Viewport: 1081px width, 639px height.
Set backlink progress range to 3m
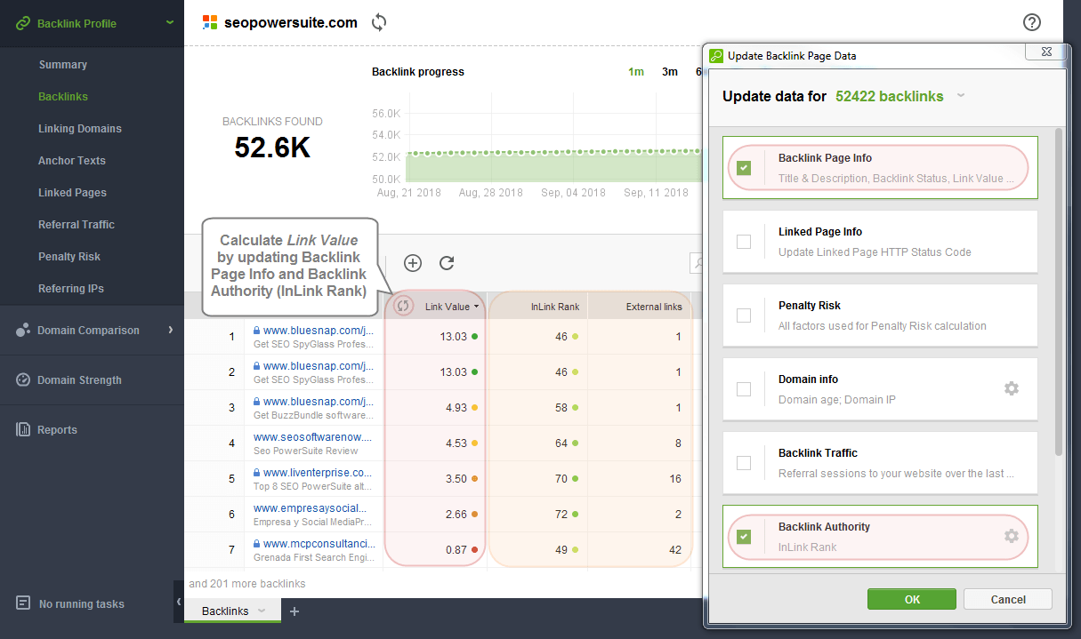[x=670, y=72]
